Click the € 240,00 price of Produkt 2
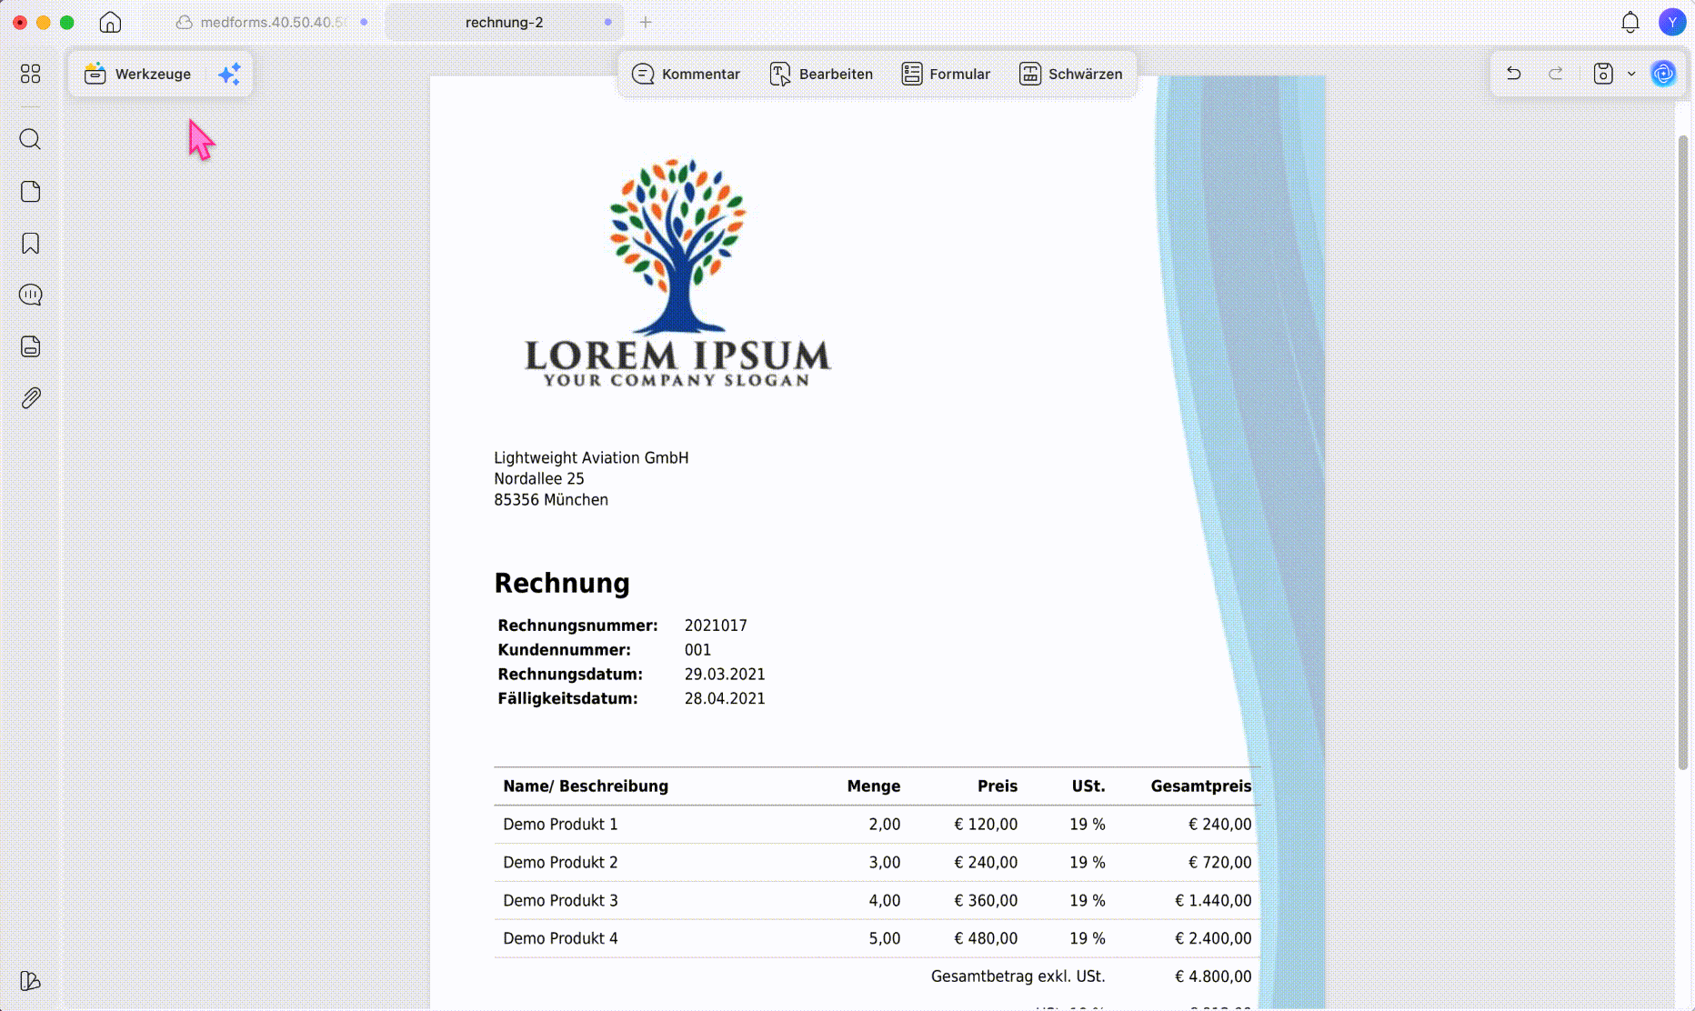This screenshot has width=1695, height=1011. click(986, 863)
